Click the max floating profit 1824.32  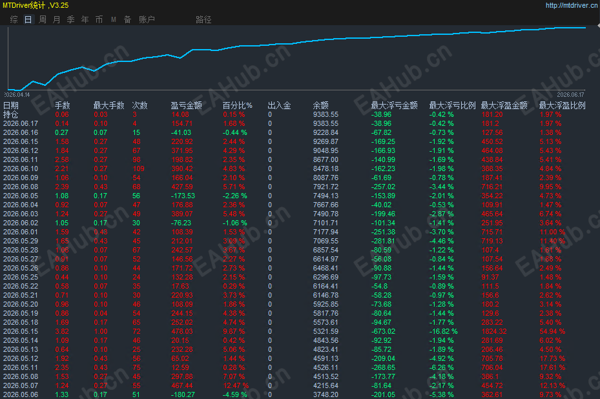[494, 331]
